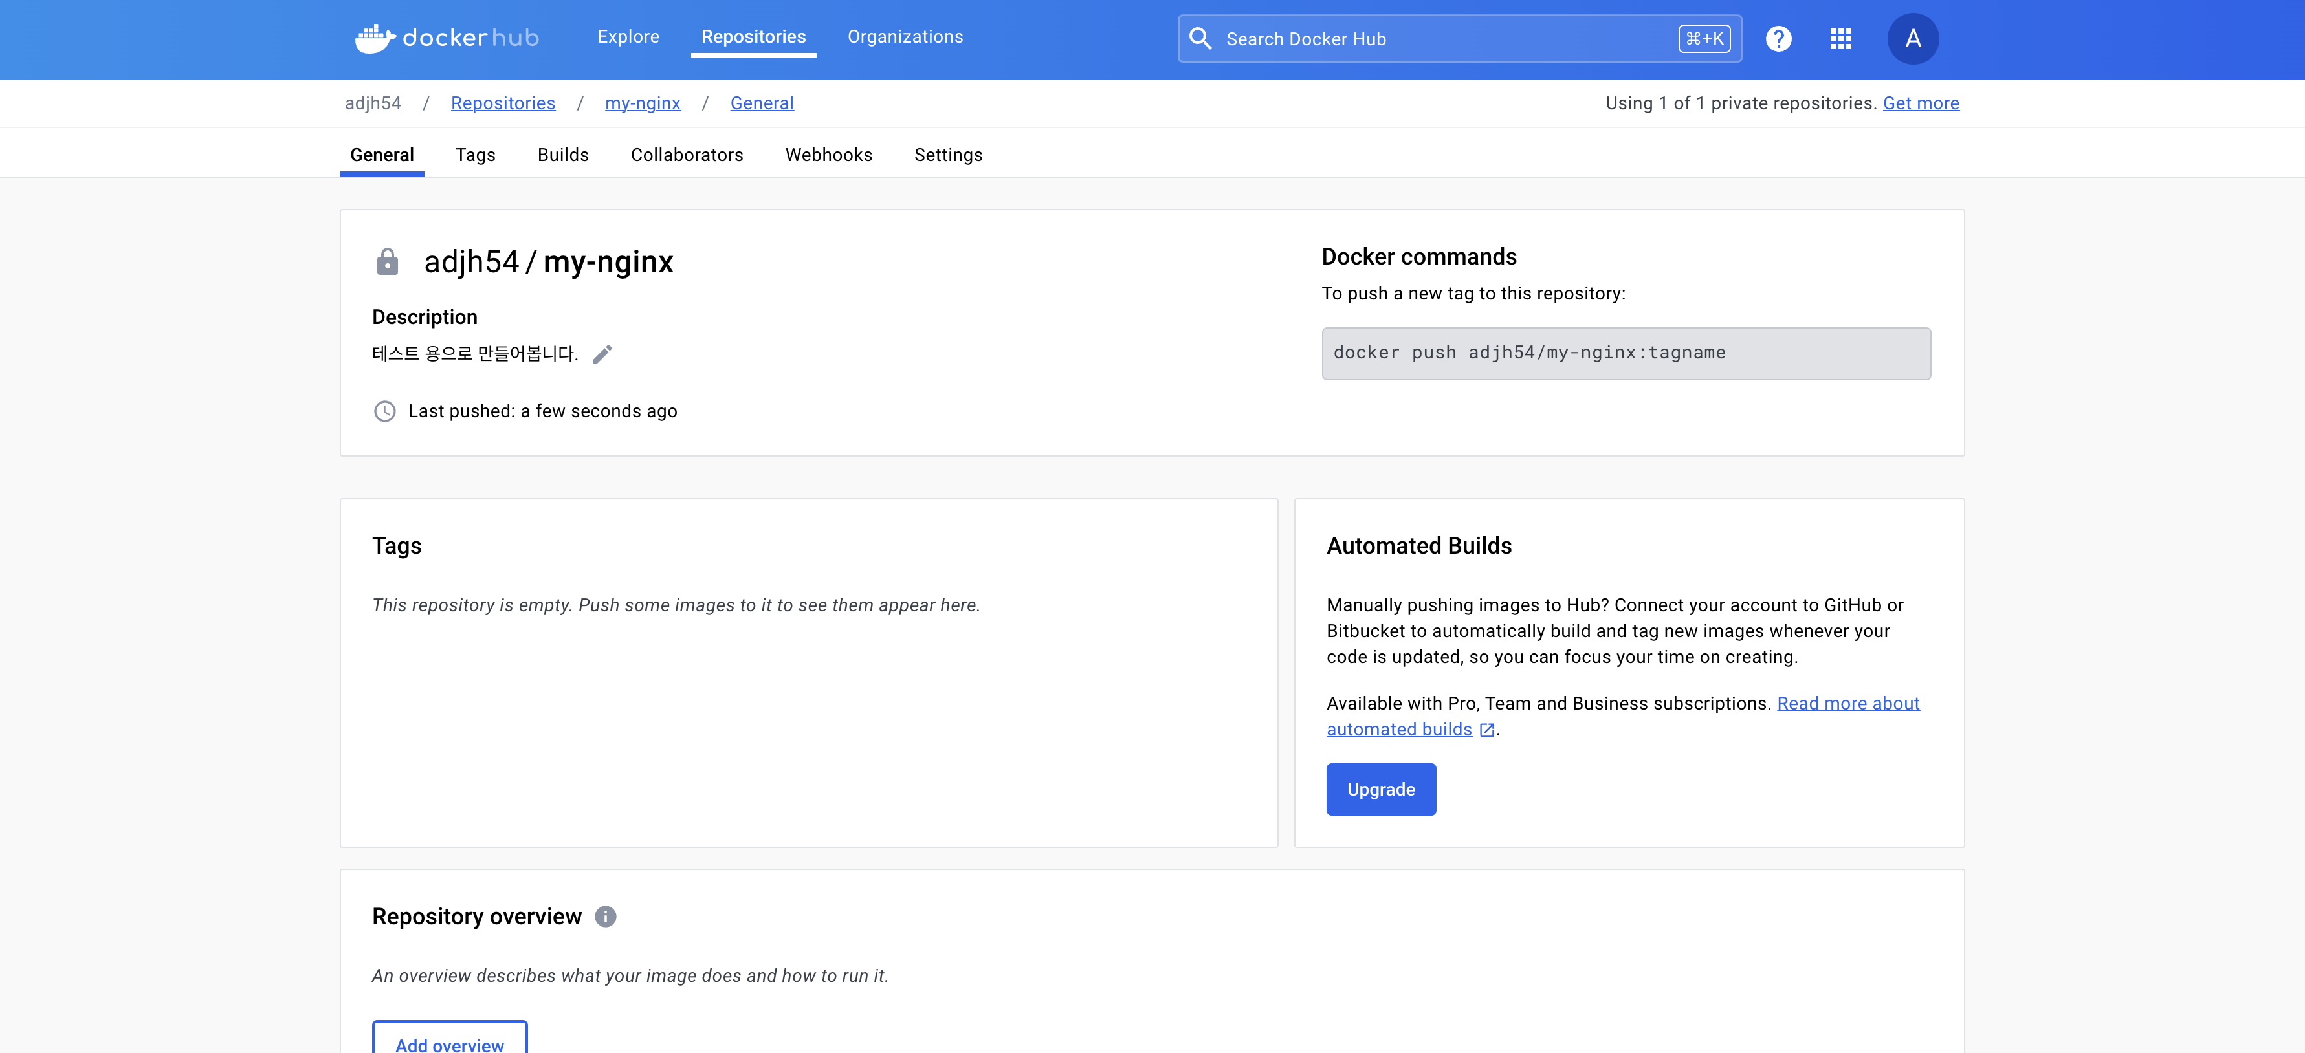
Task: Click the private repository lock icon
Action: pyautogui.click(x=388, y=262)
